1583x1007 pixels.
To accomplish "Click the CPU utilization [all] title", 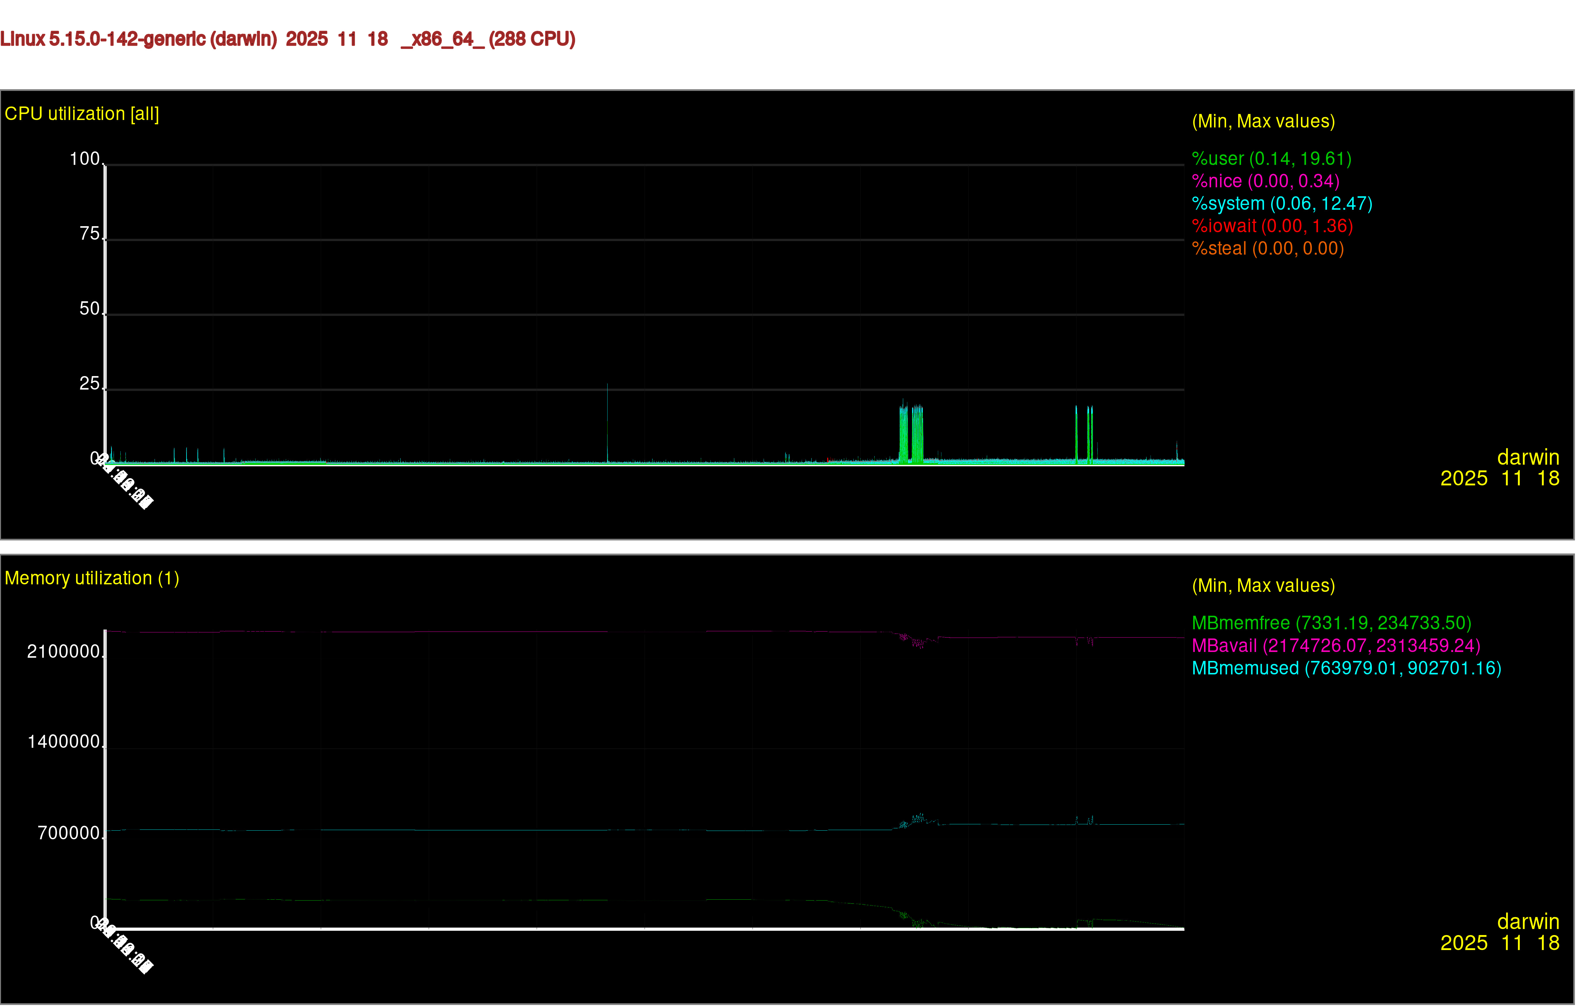I will click(x=81, y=115).
